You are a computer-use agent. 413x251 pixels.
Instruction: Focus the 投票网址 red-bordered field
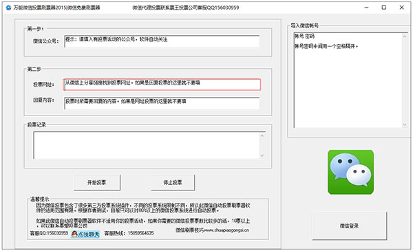[162, 85]
